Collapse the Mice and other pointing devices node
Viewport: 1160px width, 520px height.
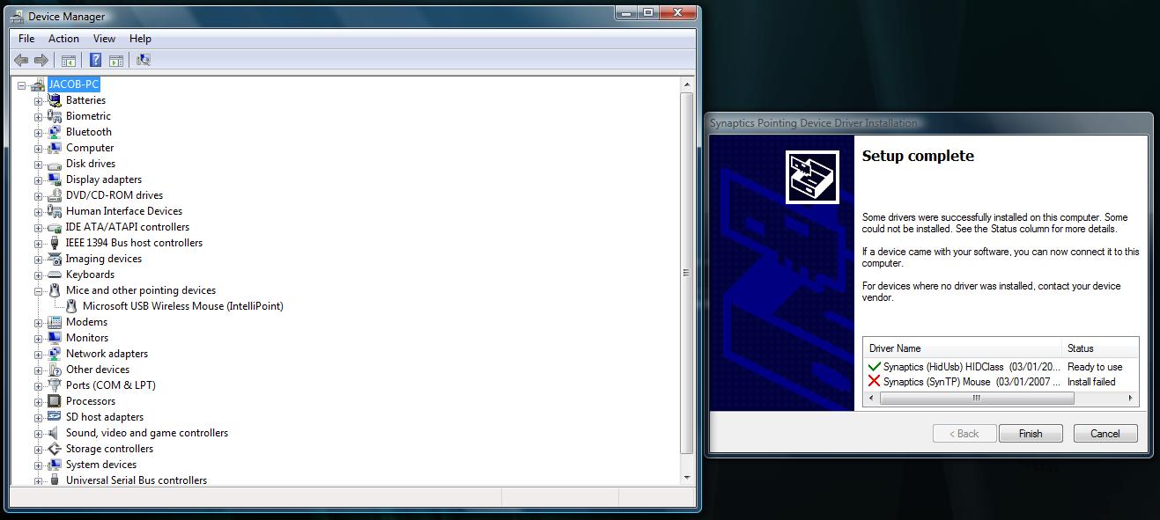(39, 291)
